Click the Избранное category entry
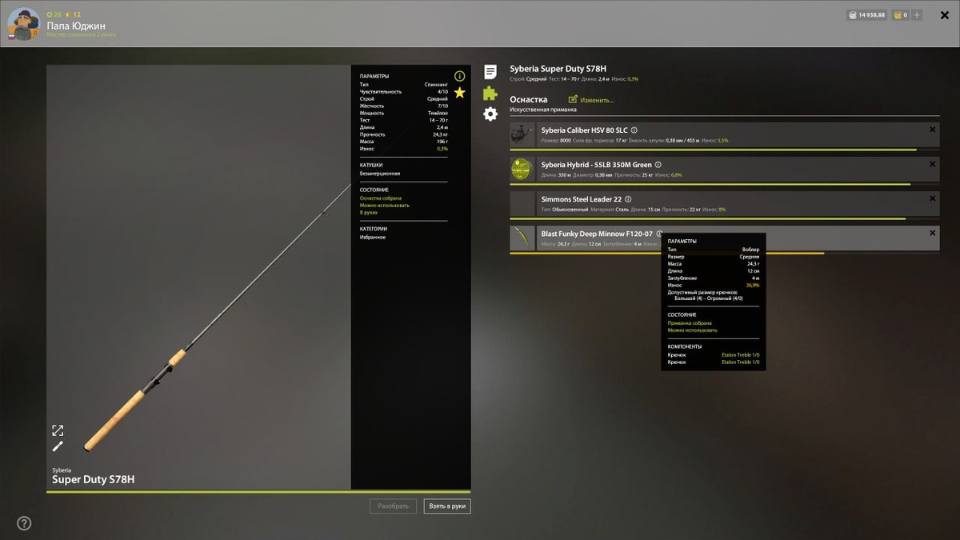This screenshot has width=960, height=540. point(373,237)
